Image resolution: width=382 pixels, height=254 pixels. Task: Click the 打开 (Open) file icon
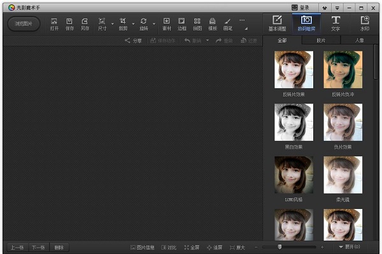pos(54,23)
